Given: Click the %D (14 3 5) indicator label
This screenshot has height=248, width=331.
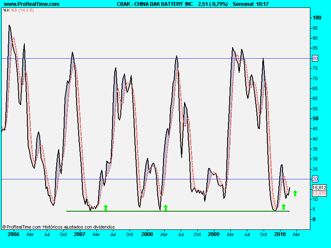Looking at the screenshot, I should pos(22,10).
